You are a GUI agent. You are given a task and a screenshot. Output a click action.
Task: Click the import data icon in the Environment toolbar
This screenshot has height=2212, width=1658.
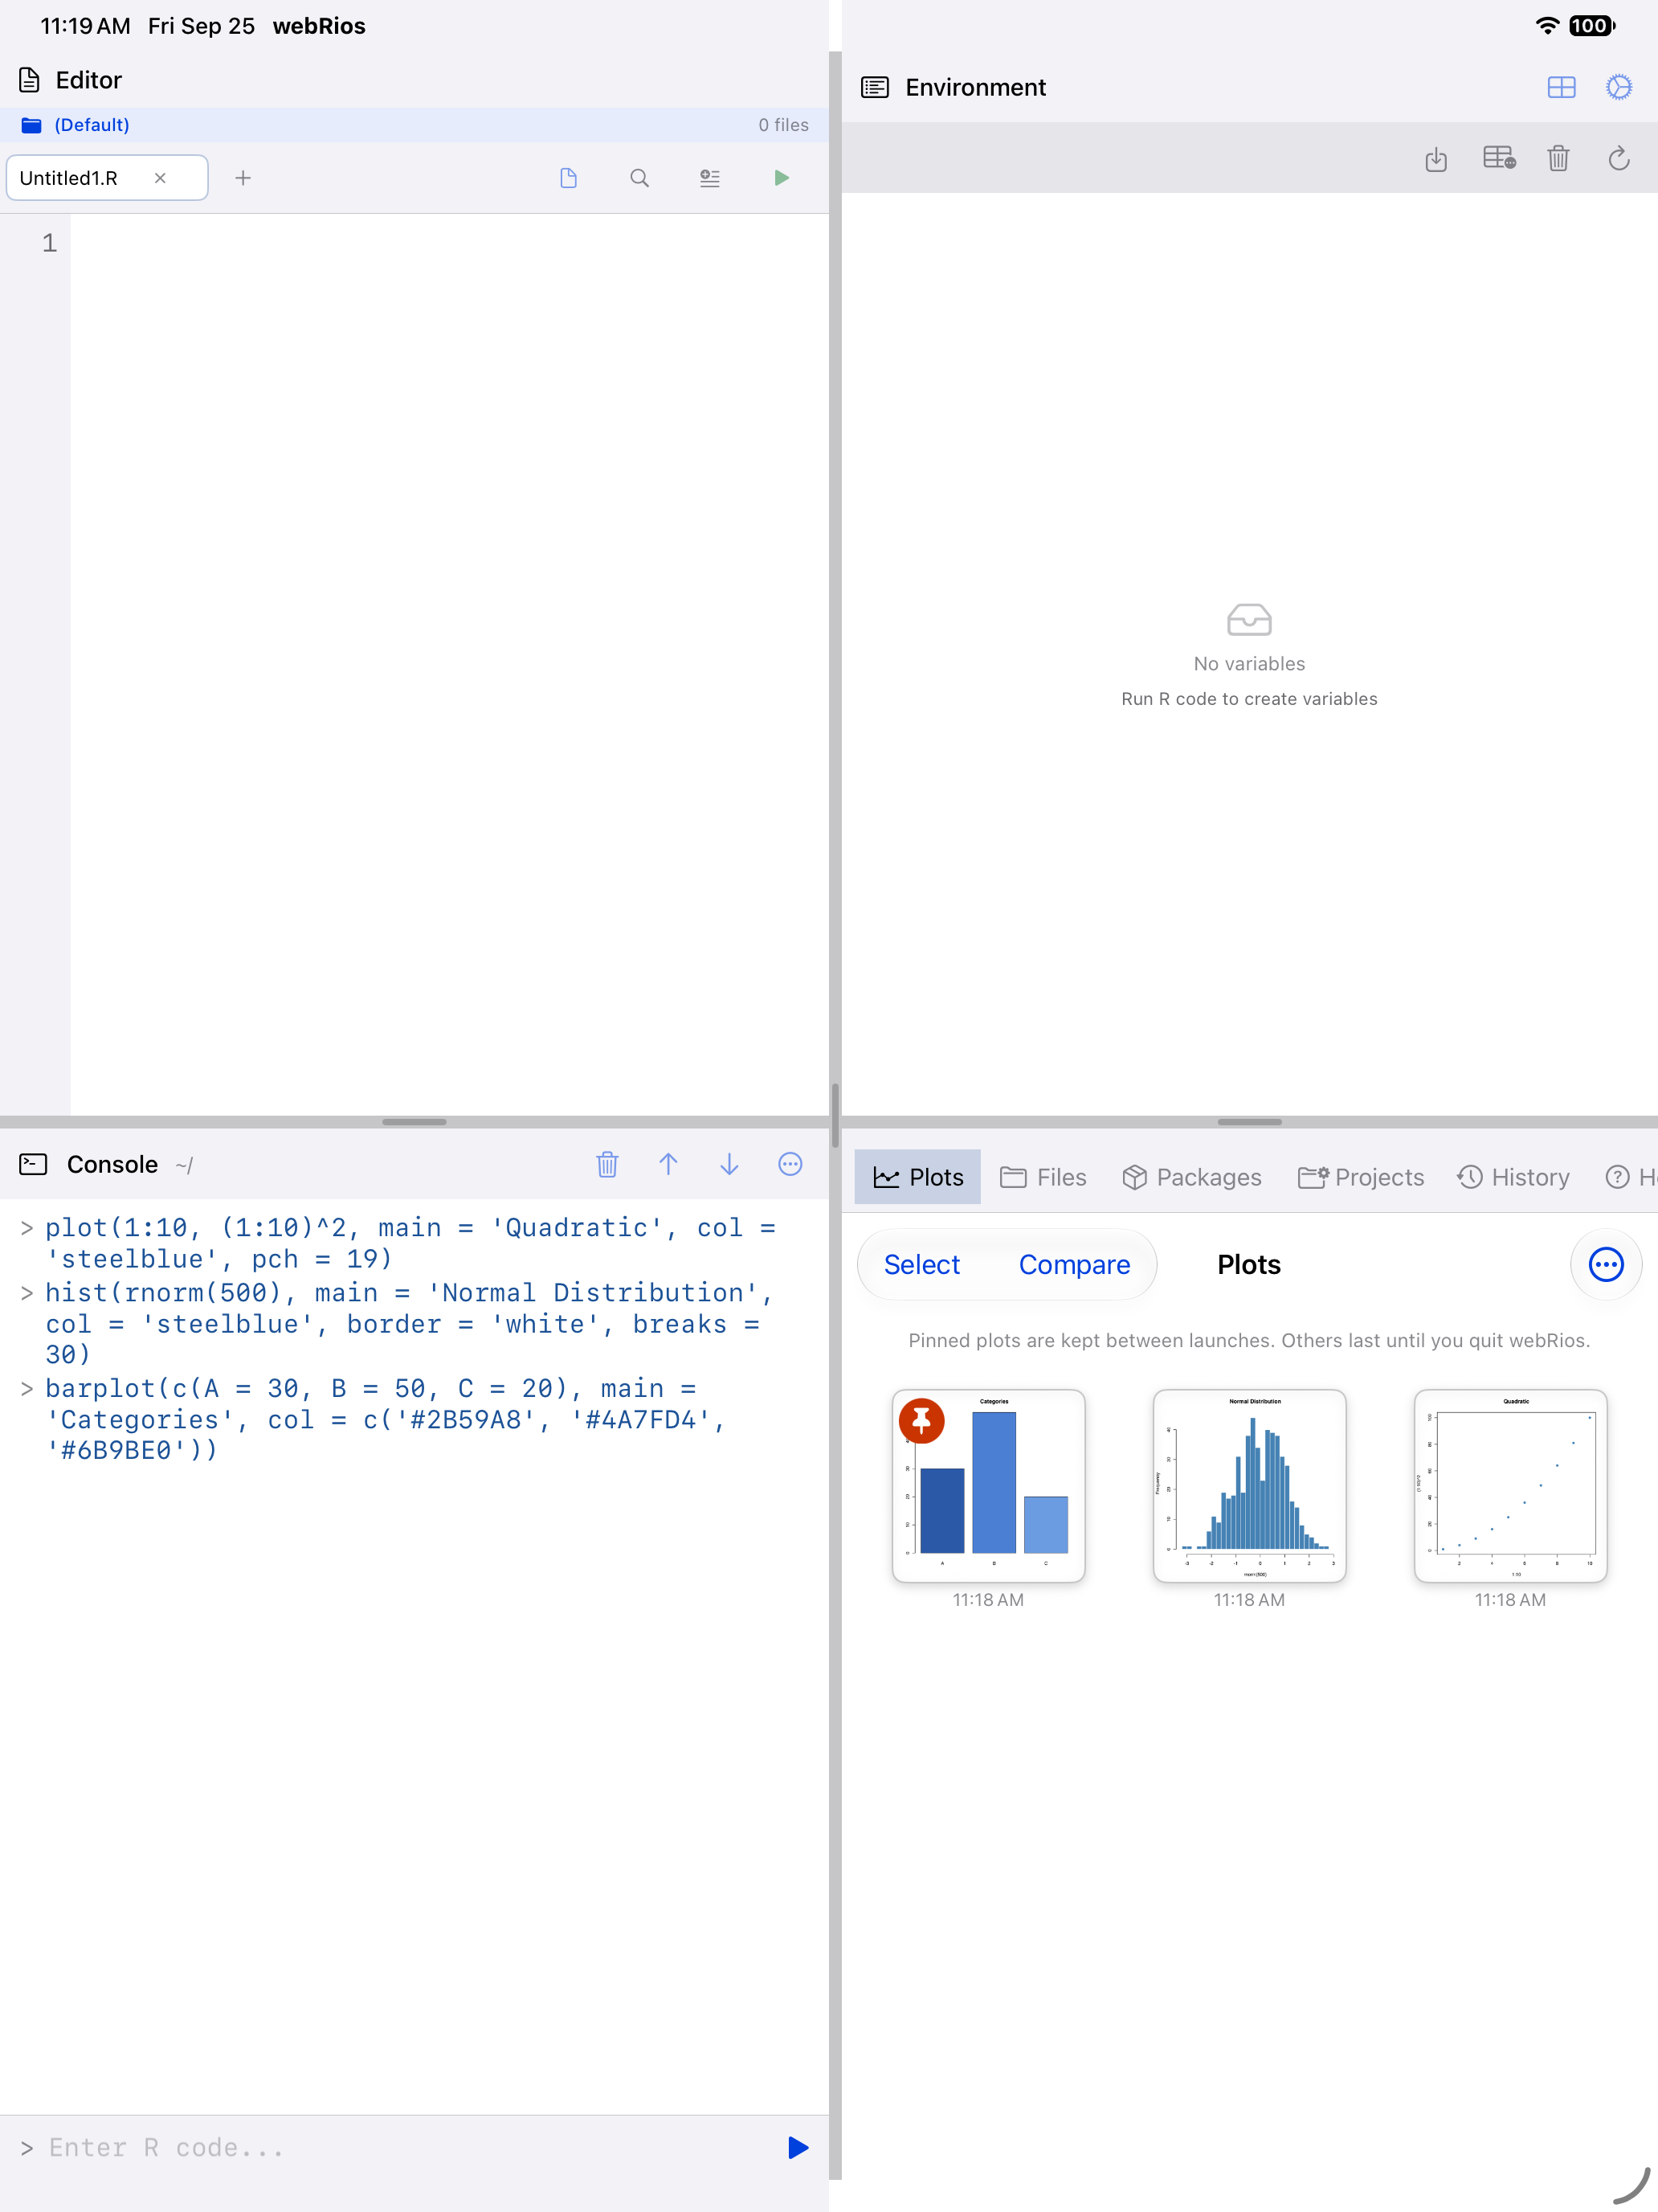click(x=1436, y=158)
